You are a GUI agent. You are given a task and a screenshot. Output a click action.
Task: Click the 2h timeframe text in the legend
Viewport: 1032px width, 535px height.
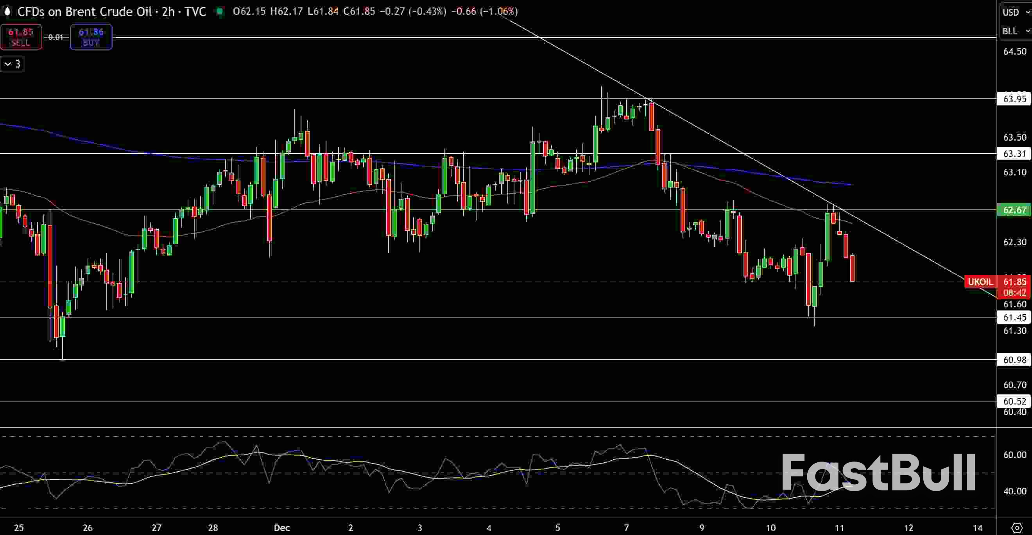click(x=167, y=12)
